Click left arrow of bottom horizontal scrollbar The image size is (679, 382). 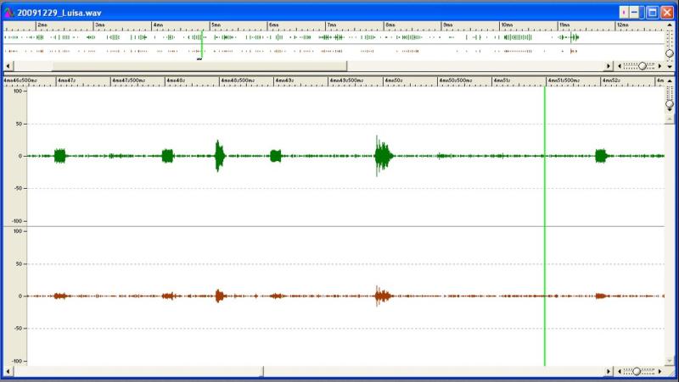(8, 371)
